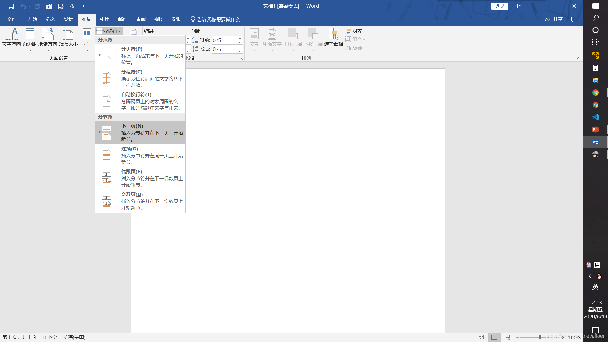The height and width of the screenshot is (342, 608).
Task: Increase Spacing Before with up arrow
Action: 240,38
